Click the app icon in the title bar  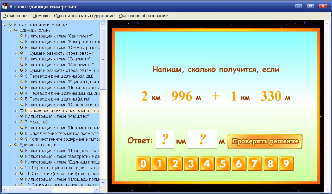click(x=4, y=6)
